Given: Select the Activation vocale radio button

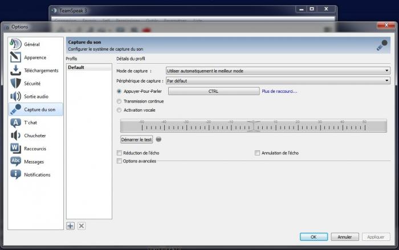Looking at the screenshot, I should [119, 110].
